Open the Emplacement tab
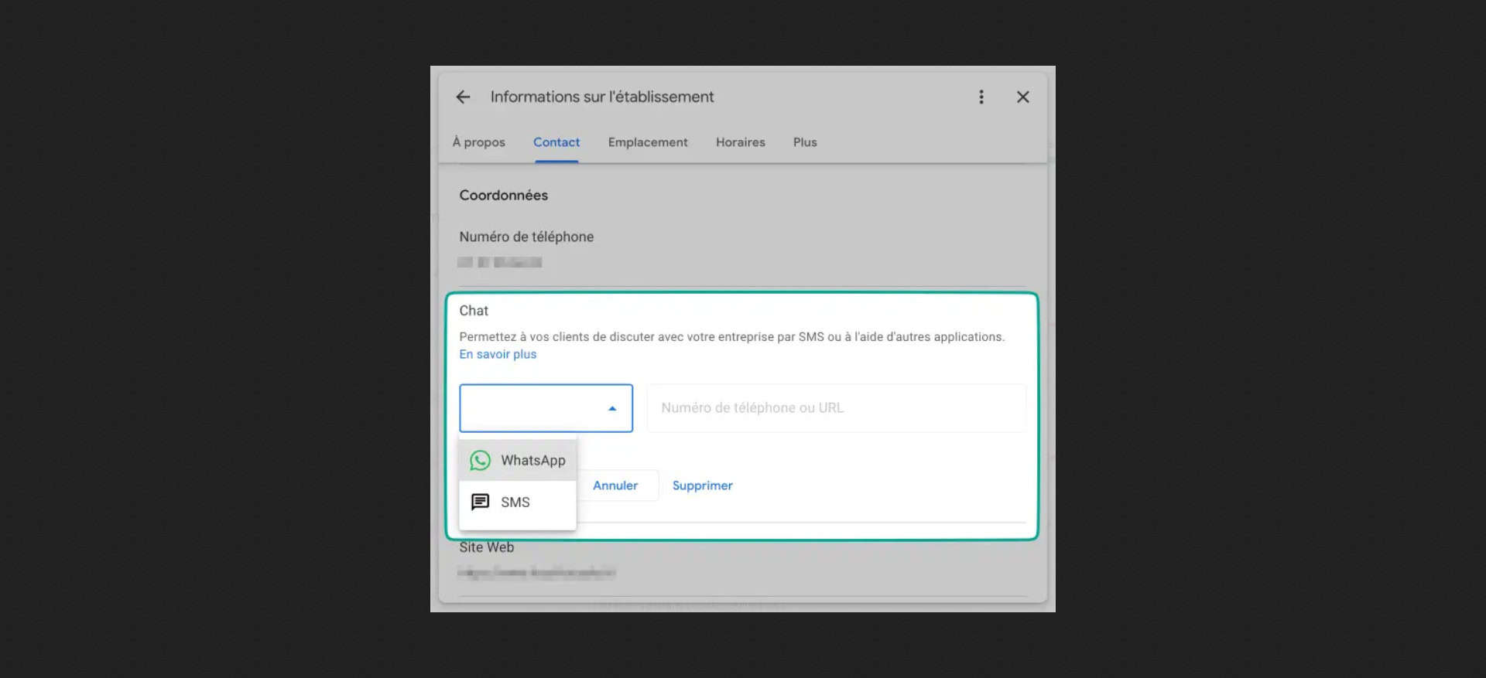This screenshot has width=1486, height=678. point(647,142)
